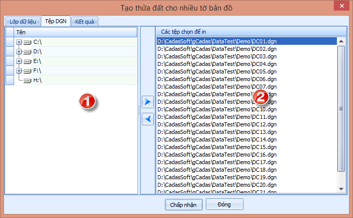The height and width of the screenshot is (218, 353).
Task: Expand the F:\ drive tree node
Action: [19, 70]
